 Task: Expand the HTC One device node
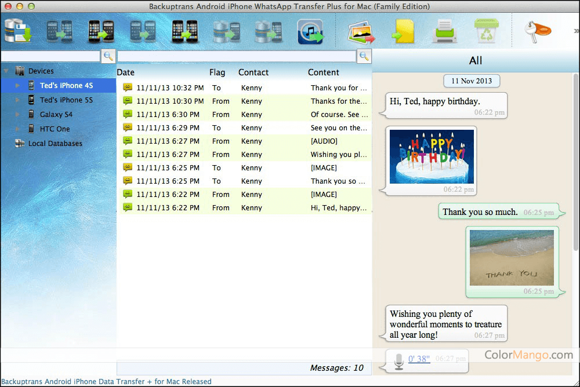pos(18,129)
